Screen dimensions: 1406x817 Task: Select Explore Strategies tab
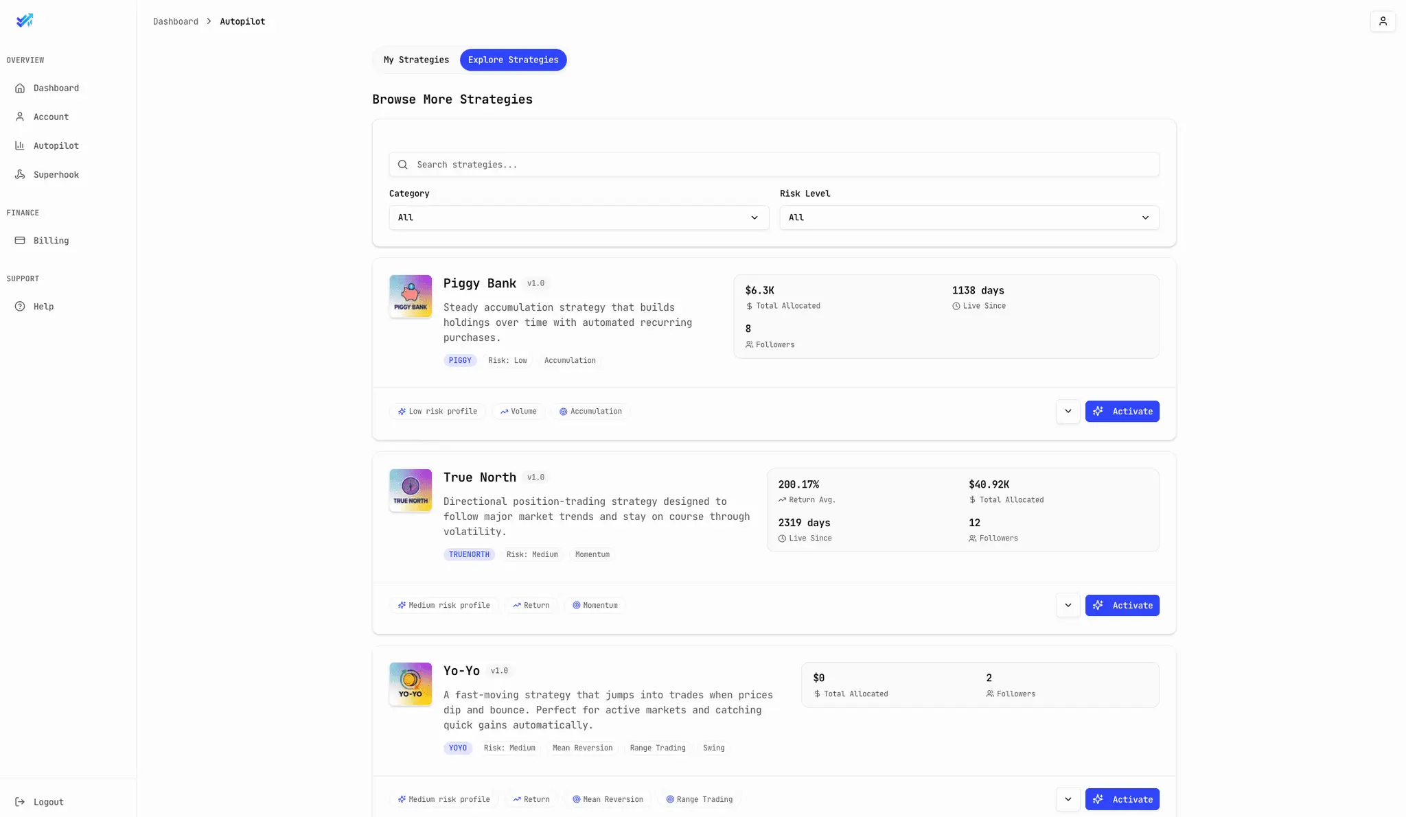[x=513, y=60]
